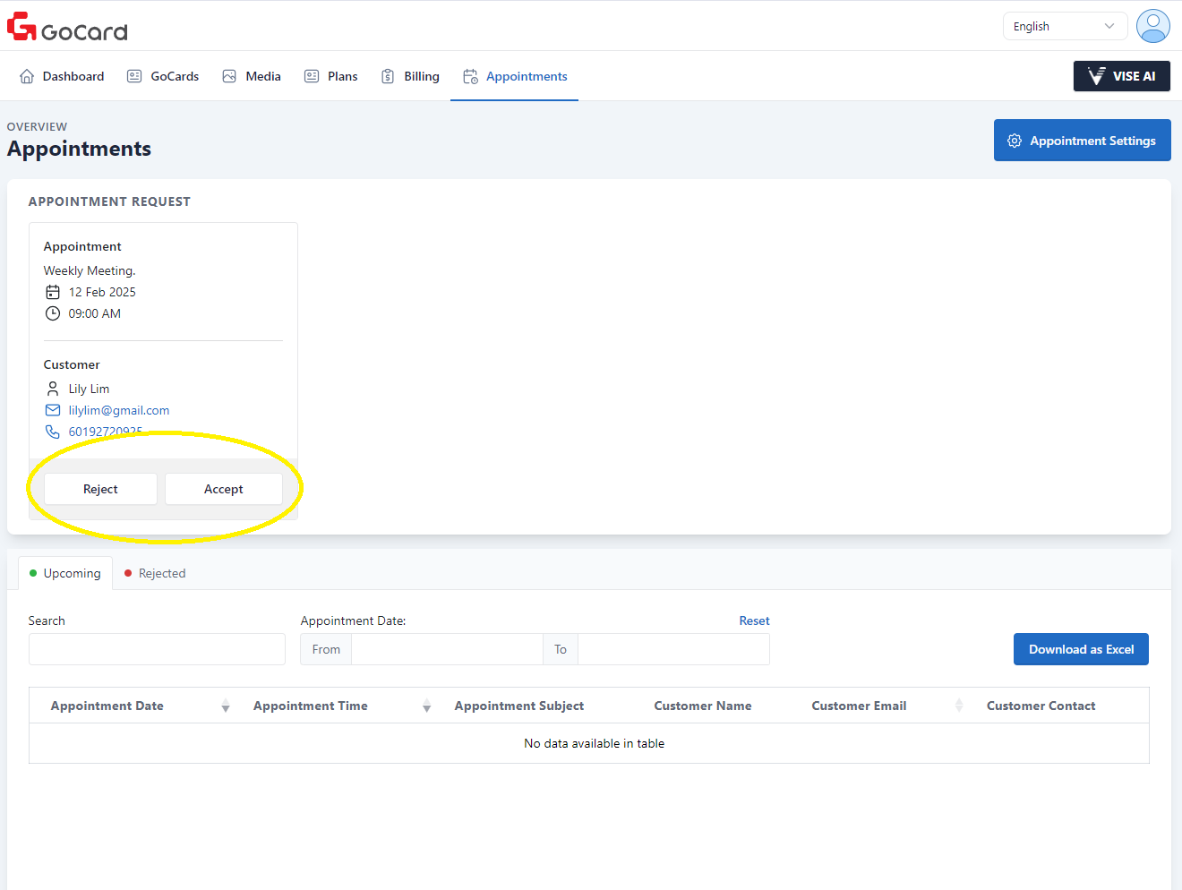
Task: Click the GoCards card icon
Action: [134, 76]
